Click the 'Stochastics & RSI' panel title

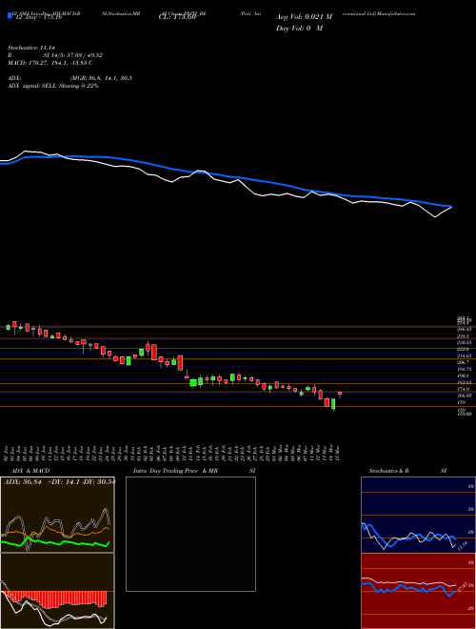pyautogui.click(x=407, y=471)
